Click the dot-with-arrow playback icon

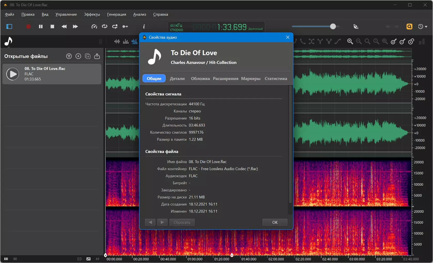[125, 27]
